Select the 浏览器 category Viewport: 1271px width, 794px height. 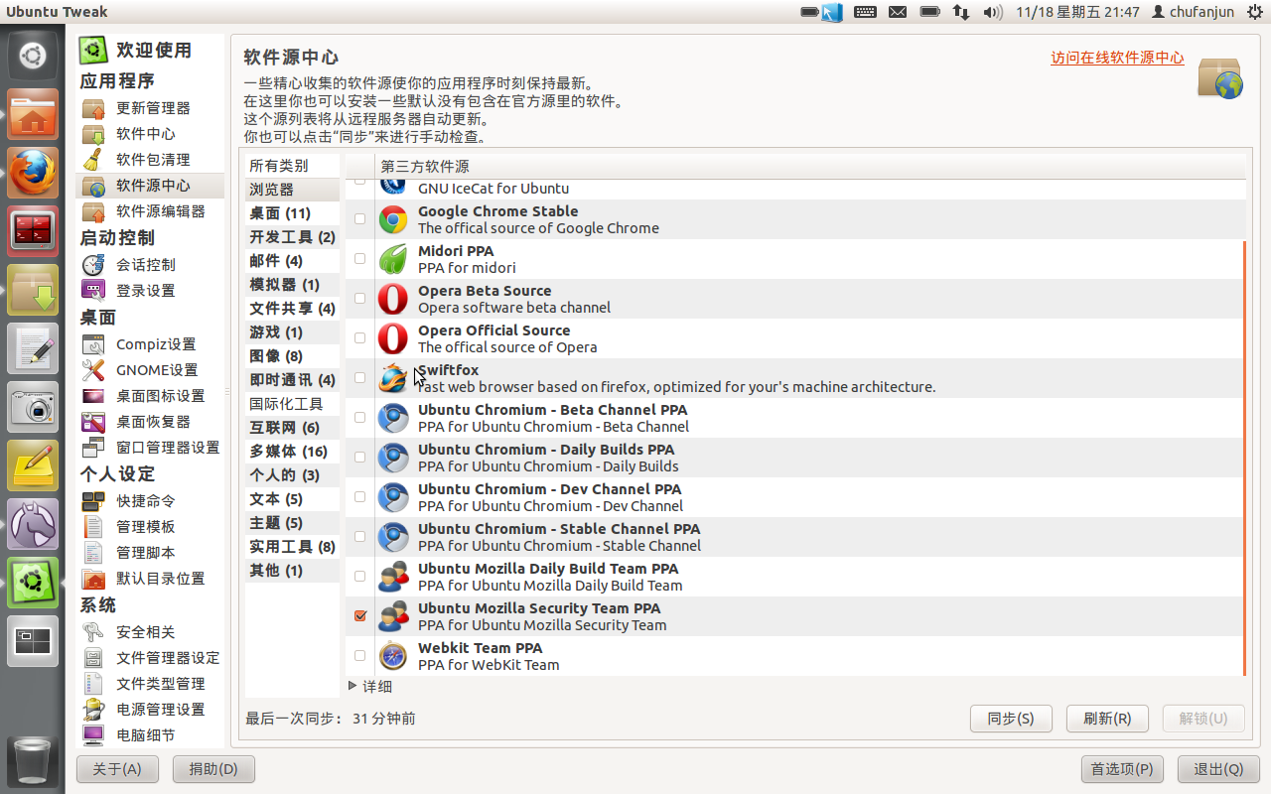pos(292,190)
